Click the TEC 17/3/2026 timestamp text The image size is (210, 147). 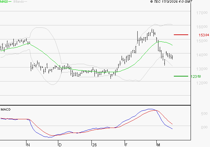[x=171, y=1]
